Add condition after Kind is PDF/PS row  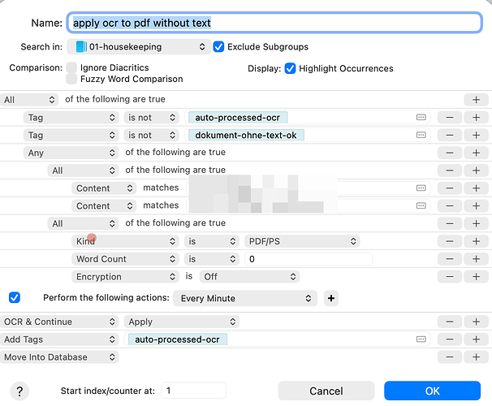tap(476, 241)
